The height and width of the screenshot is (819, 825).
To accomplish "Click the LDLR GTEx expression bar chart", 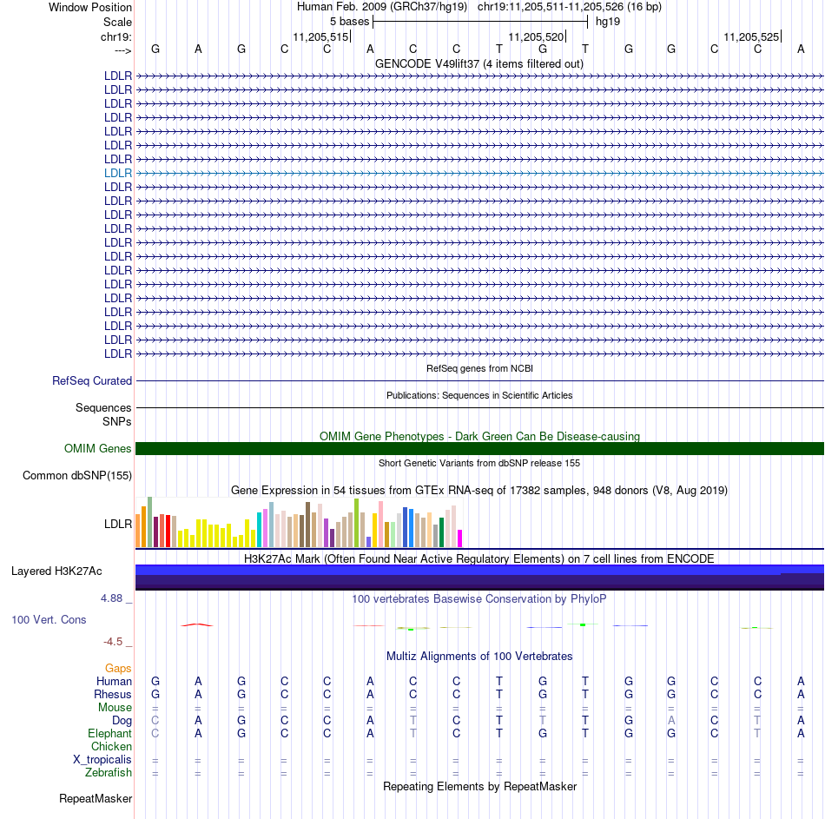I will tap(299, 522).
